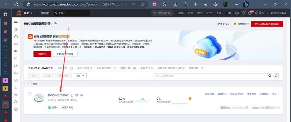291x122 pixels.
Task: Open the help question mark icon in top bar
Action: pos(250,13)
